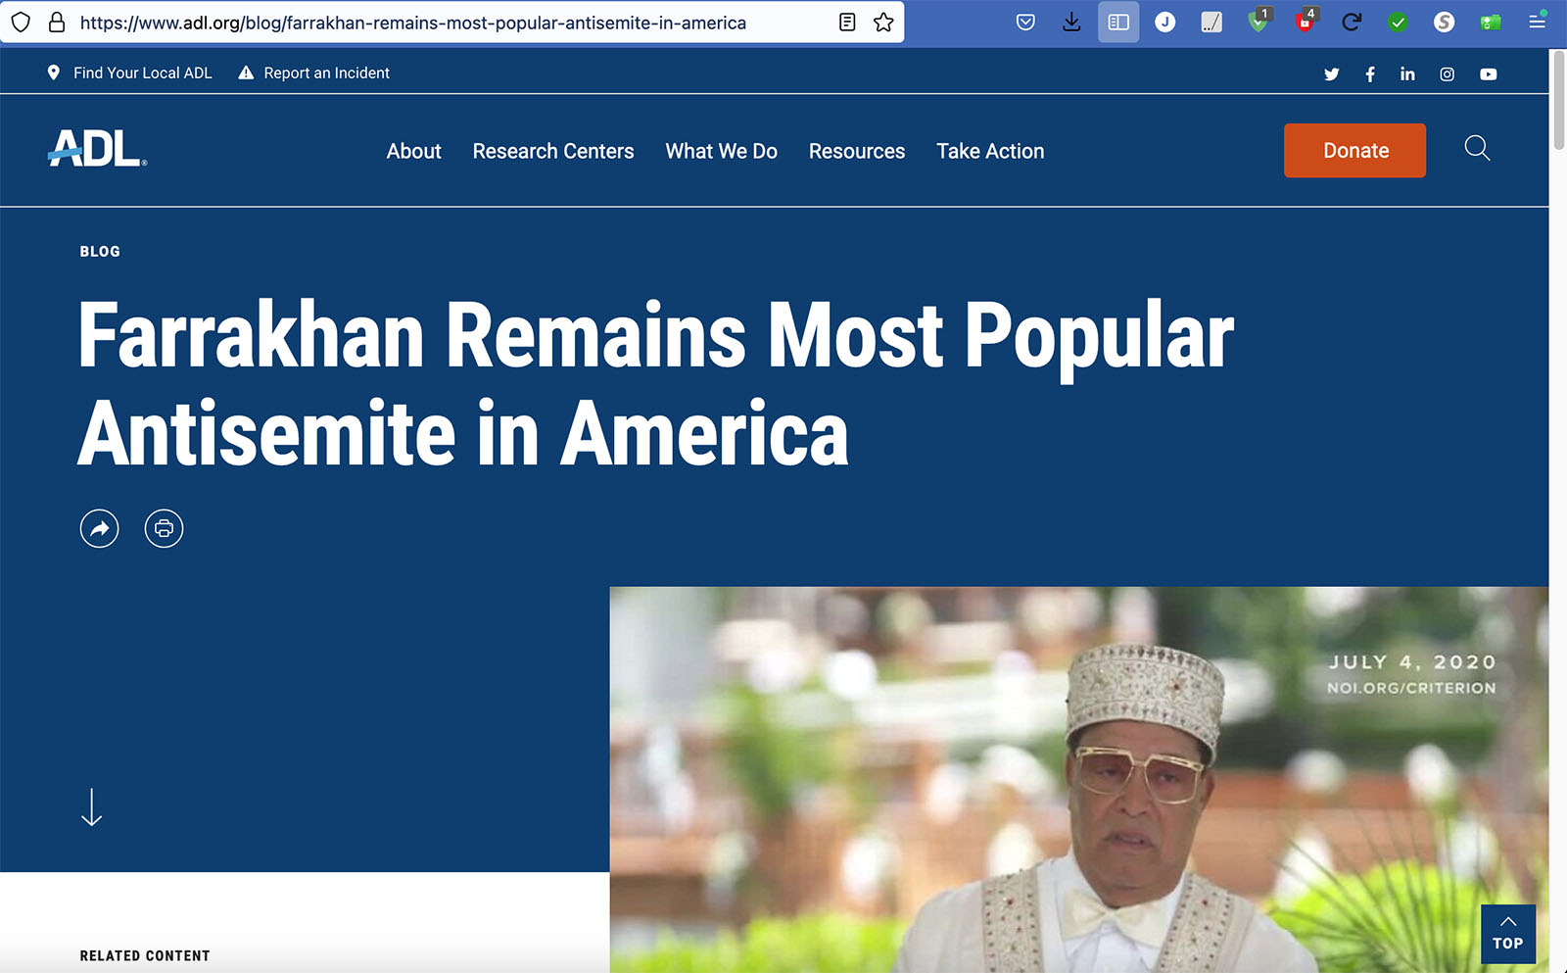Open ADL's Instagram icon
Image resolution: width=1567 pixels, height=973 pixels.
pyautogui.click(x=1447, y=74)
